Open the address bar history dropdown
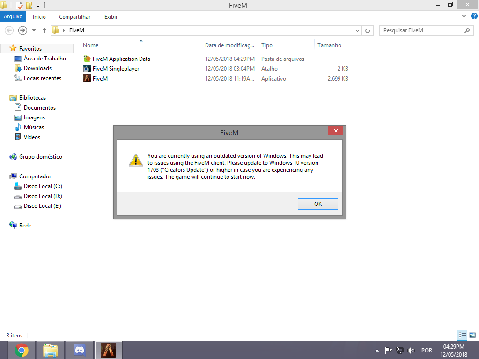The height and width of the screenshot is (359, 479). pyautogui.click(x=357, y=30)
